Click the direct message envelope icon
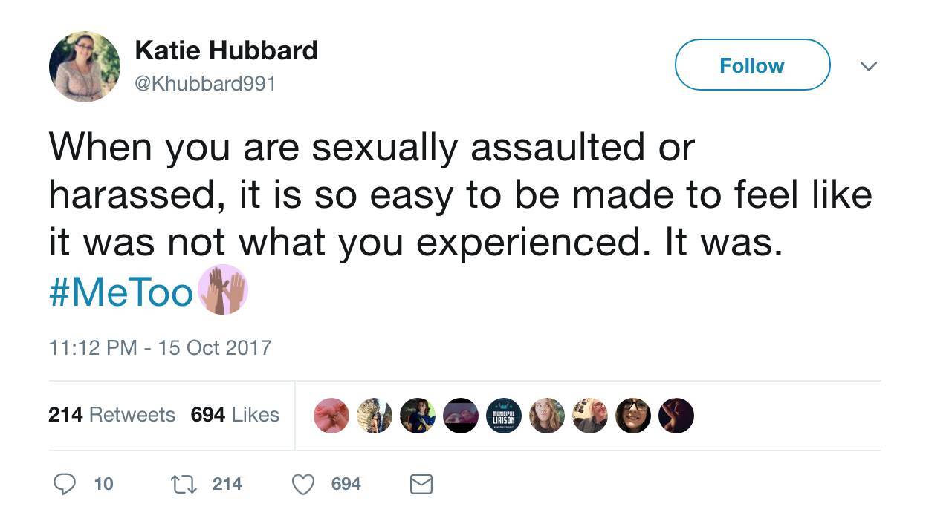 [x=421, y=484]
